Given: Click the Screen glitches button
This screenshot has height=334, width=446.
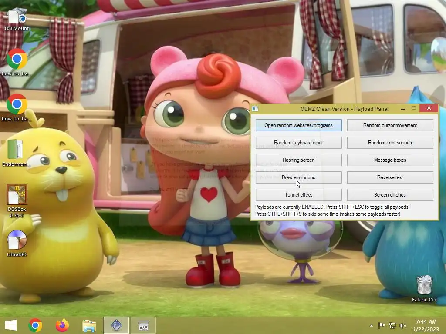Looking at the screenshot, I should tap(390, 194).
